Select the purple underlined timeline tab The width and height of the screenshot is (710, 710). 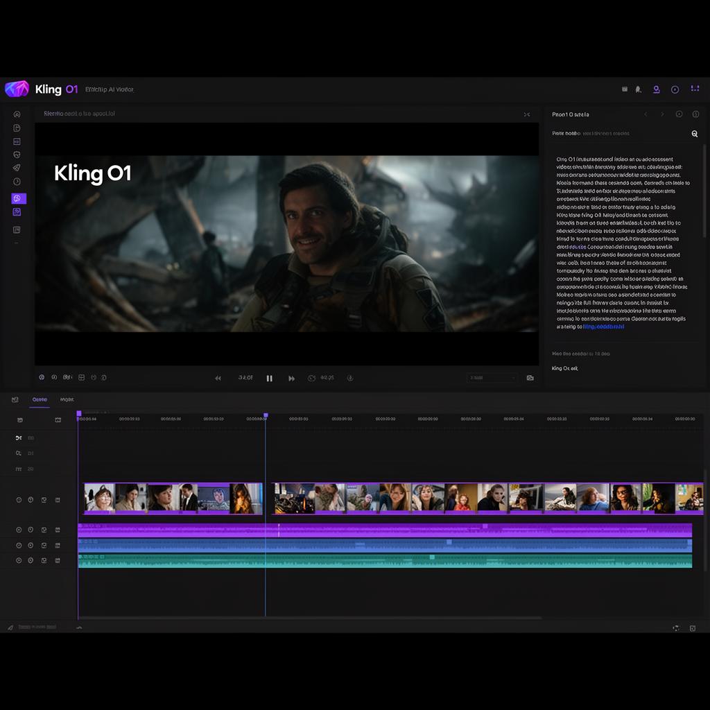[40, 400]
